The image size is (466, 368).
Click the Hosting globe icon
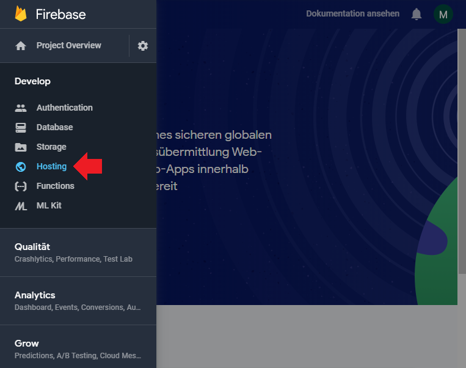coord(21,167)
